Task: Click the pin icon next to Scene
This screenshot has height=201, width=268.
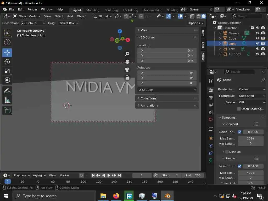Action: [x=263, y=80]
